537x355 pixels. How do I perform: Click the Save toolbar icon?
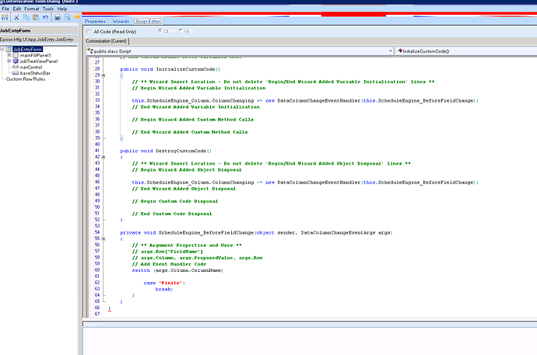pos(5,17)
